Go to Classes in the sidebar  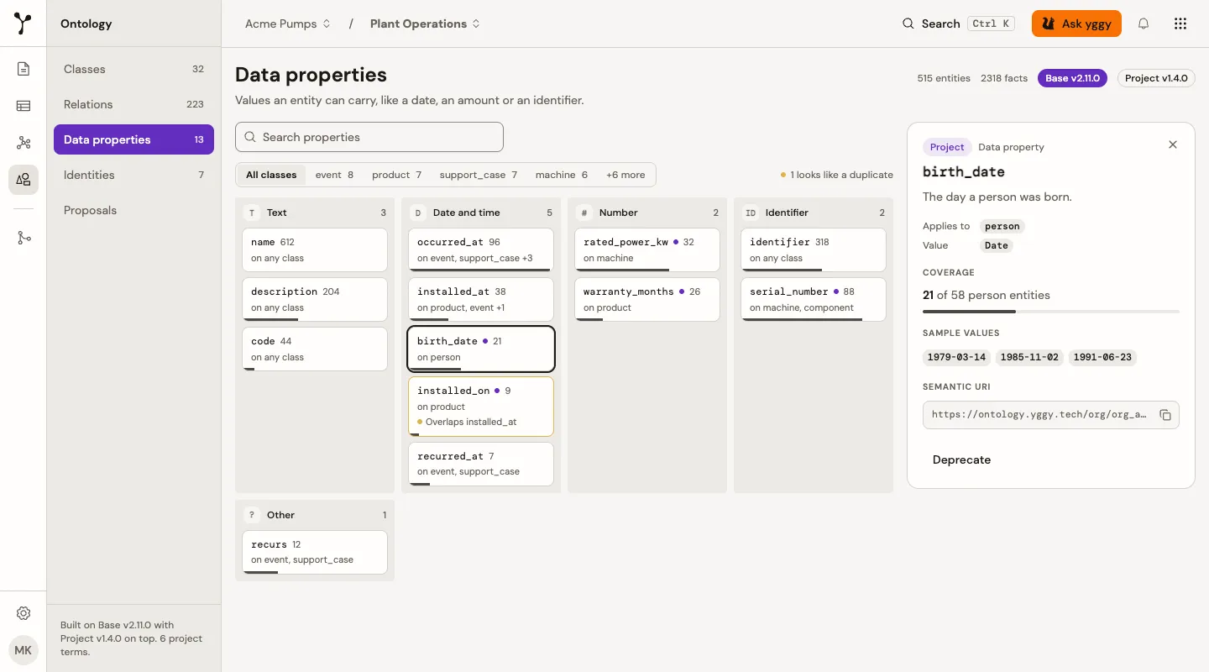pyautogui.click(x=133, y=69)
